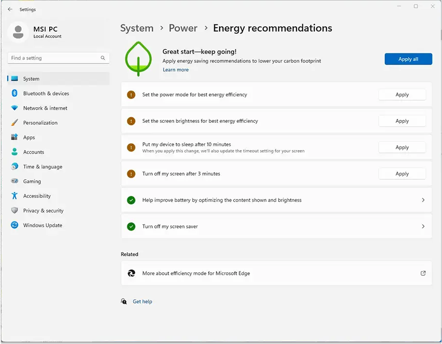Click the Apply all button
The height and width of the screenshot is (344, 442).
coord(408,59)
